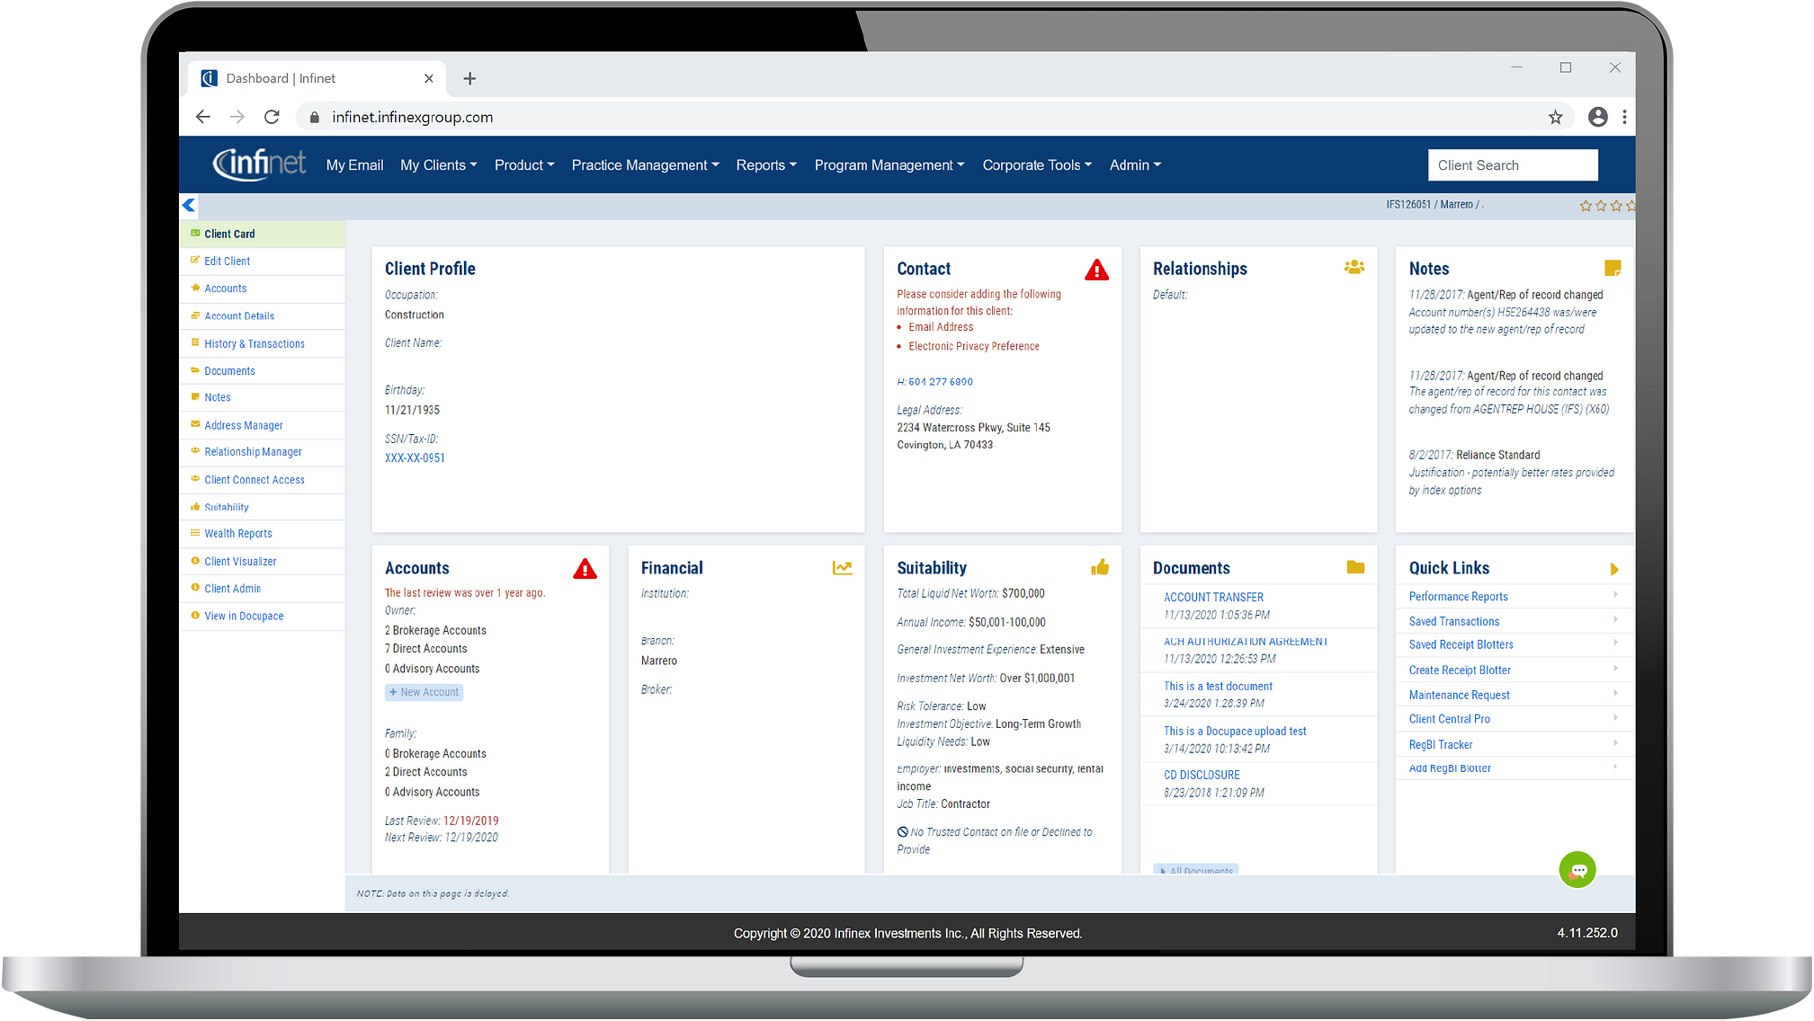Open Wealth Reports in the sidebar
This screenshot has width=1814, height=1021.
238,534
